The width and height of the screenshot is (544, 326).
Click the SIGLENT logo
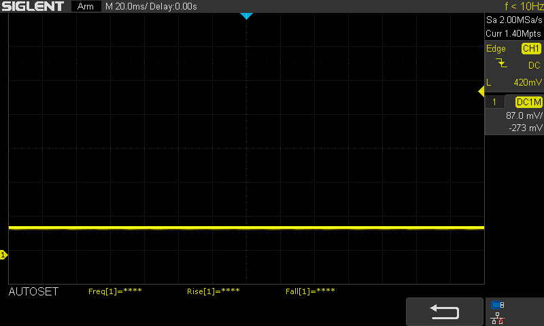tap(33, 6)
